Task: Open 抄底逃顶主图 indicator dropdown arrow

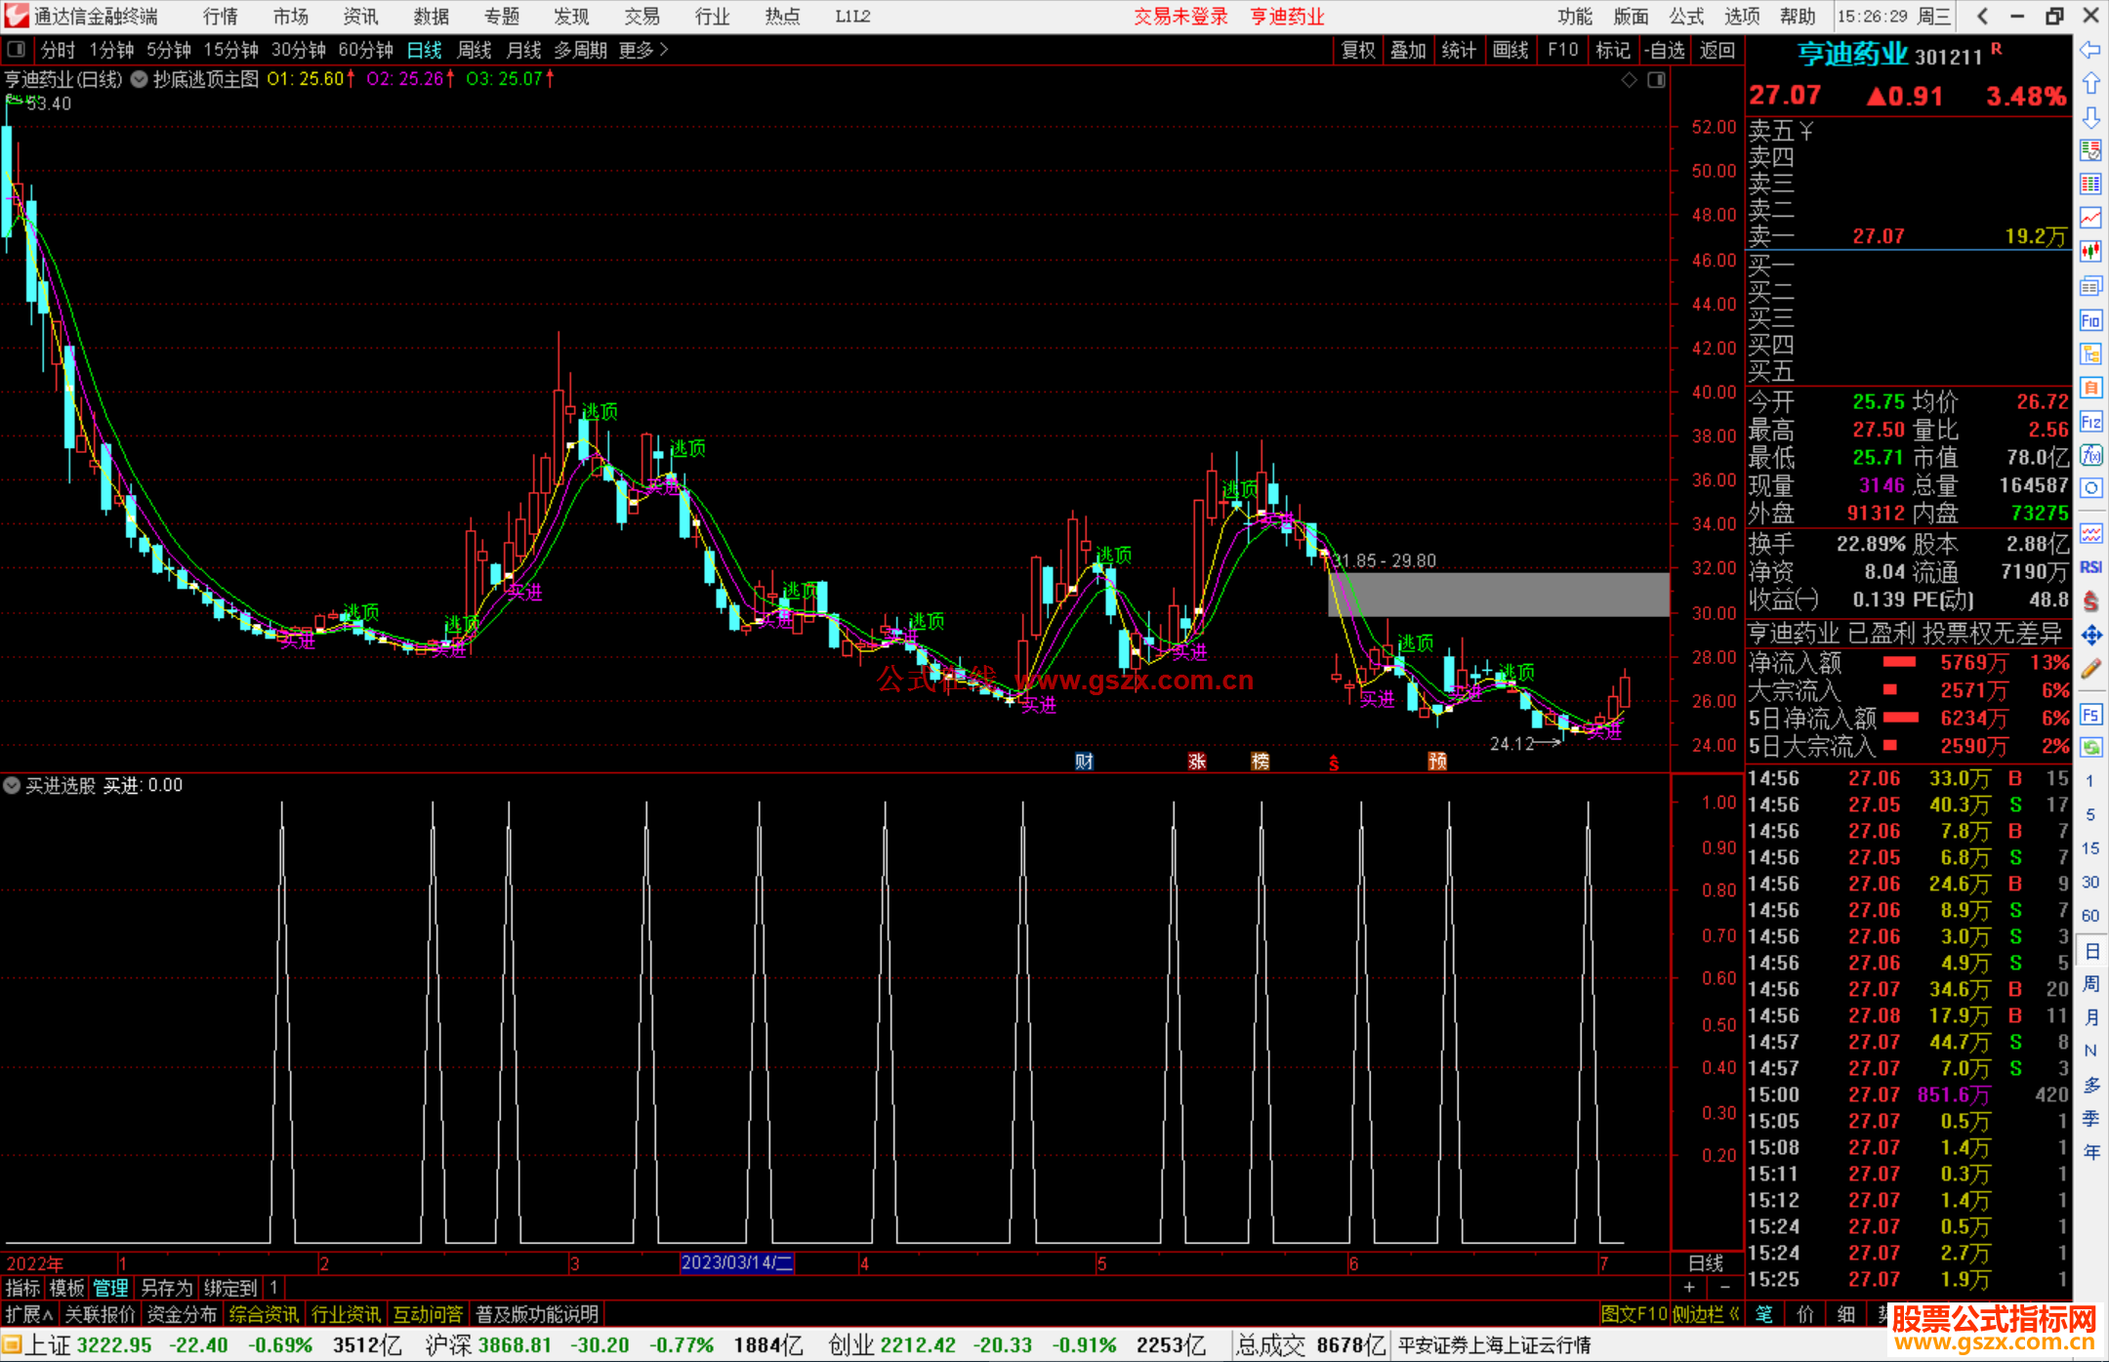Action: (140, 79)
